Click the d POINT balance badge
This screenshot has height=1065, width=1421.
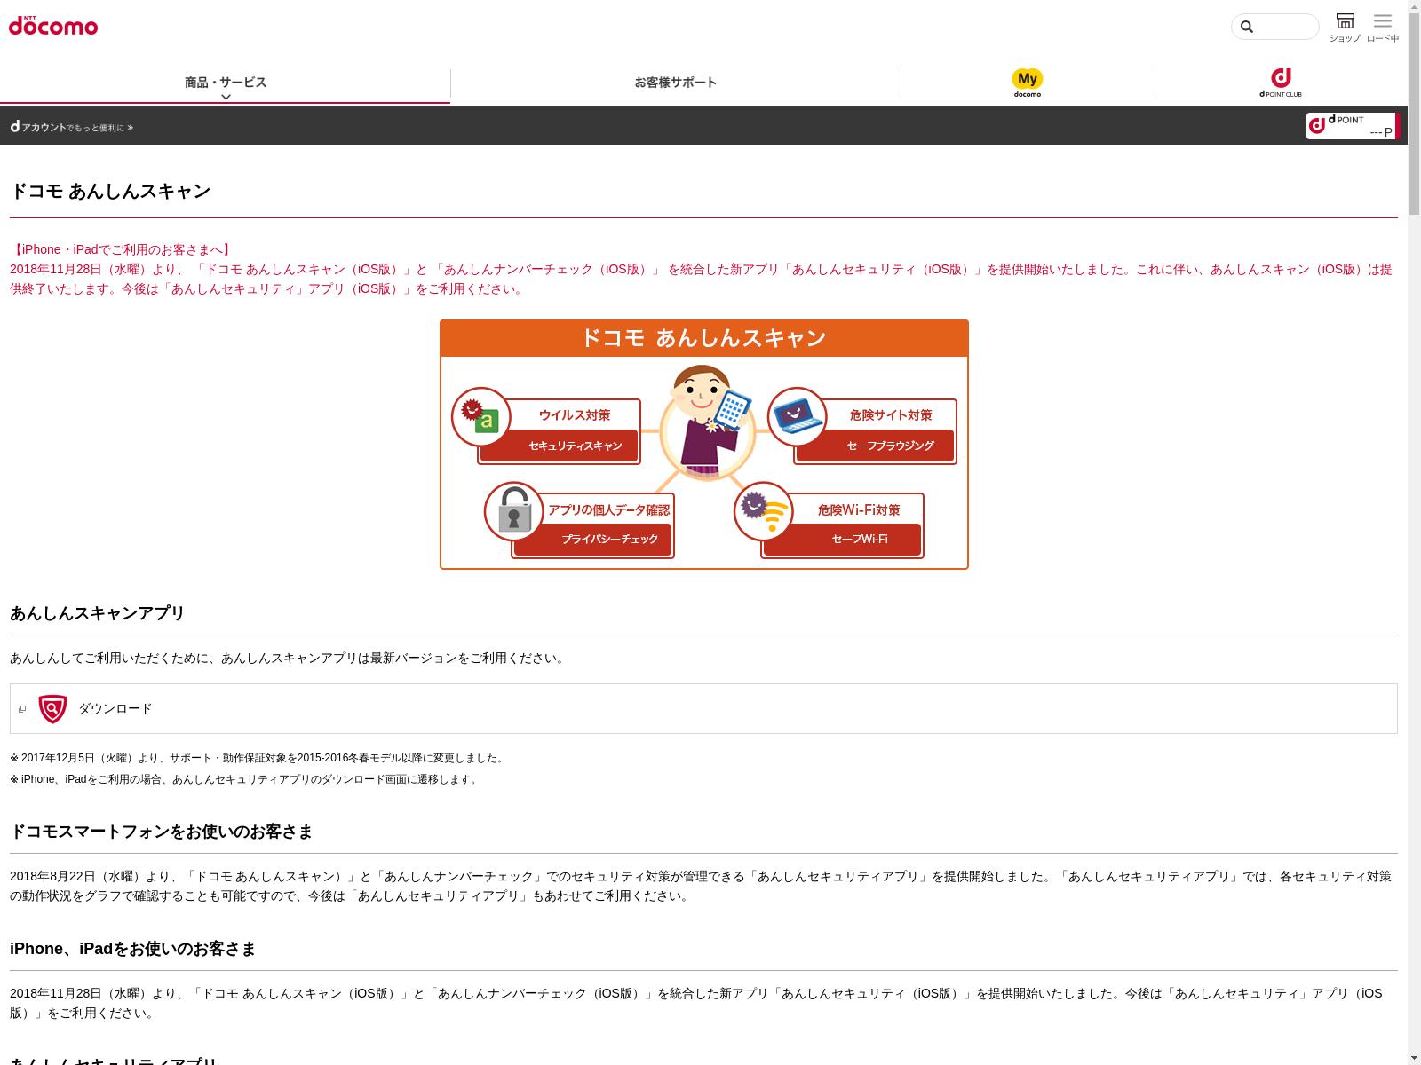click(1351, 126)
